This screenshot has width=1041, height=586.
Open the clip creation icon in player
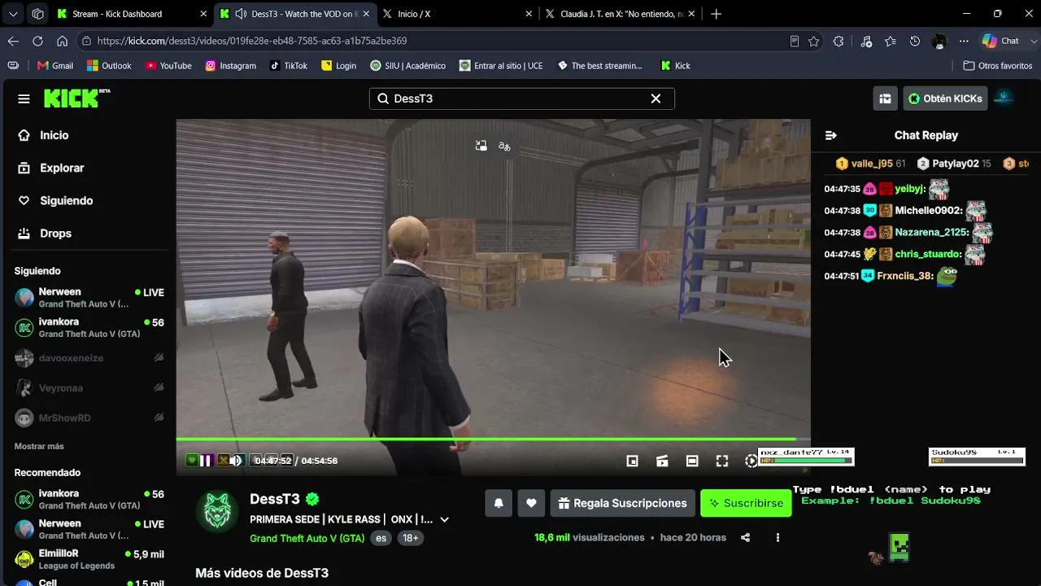tap(662, 461)
